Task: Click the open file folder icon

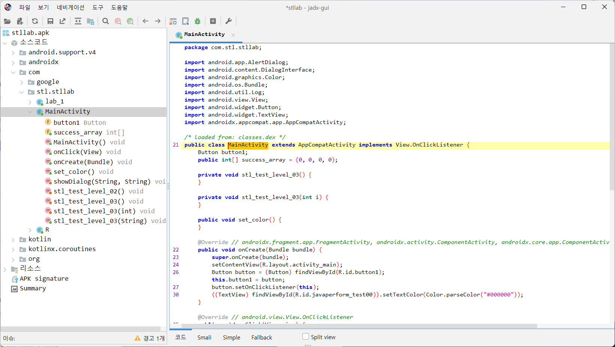Action: (x=7, y=21)
